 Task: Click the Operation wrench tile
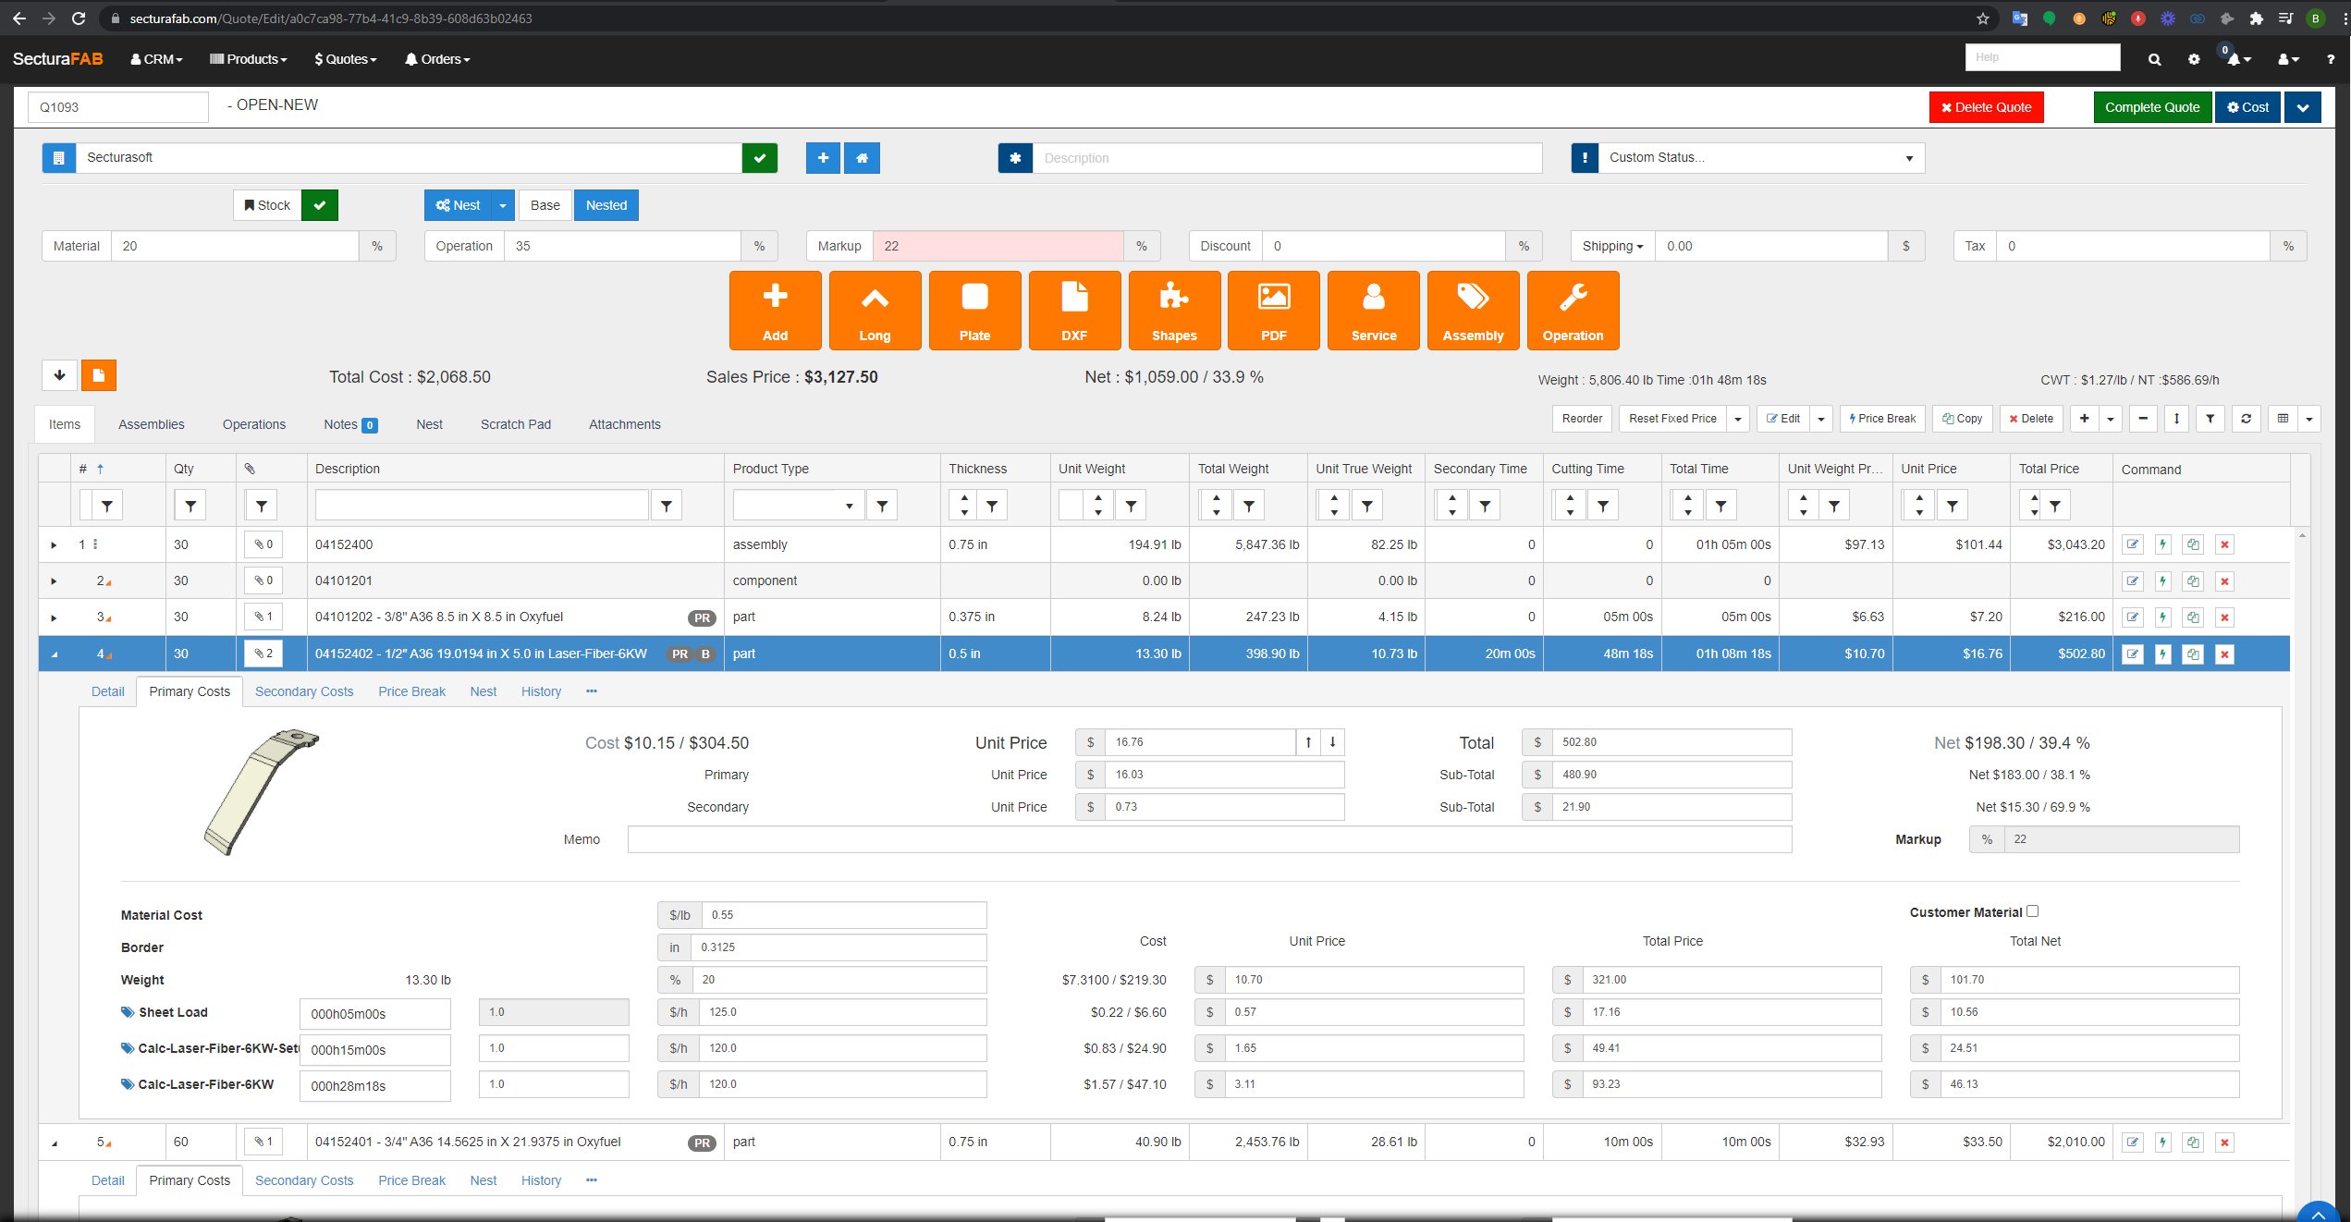(x=1572, y=311)
